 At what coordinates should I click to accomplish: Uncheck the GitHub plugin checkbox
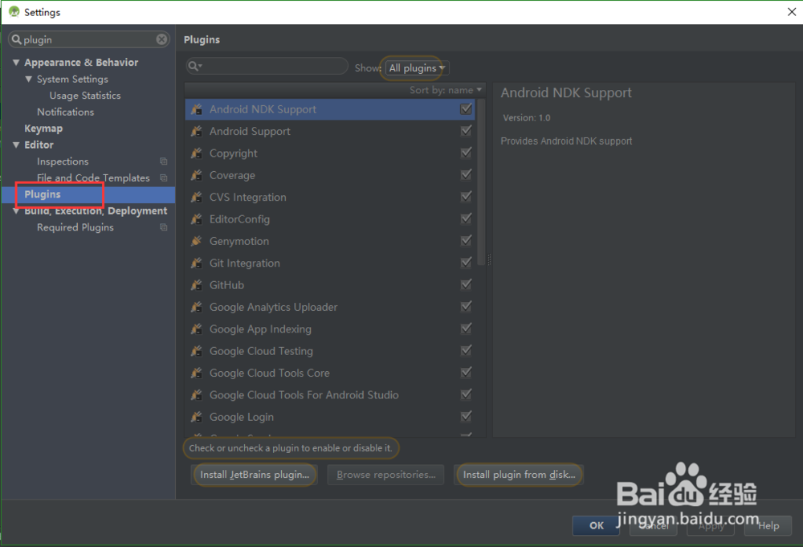466,285
